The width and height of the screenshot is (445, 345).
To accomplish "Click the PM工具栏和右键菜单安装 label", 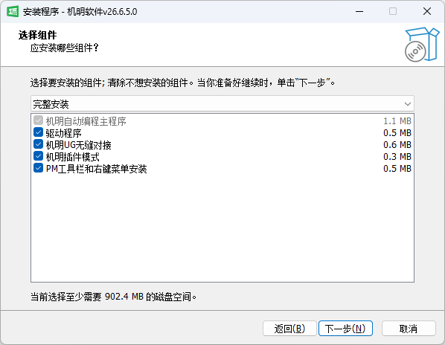I will pos(97,169).
